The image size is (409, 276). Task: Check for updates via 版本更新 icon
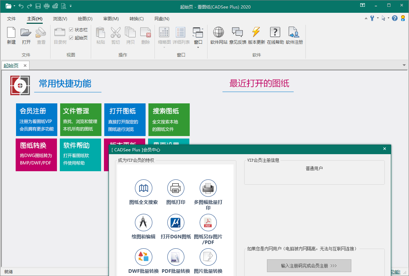[x=256, y=33]
